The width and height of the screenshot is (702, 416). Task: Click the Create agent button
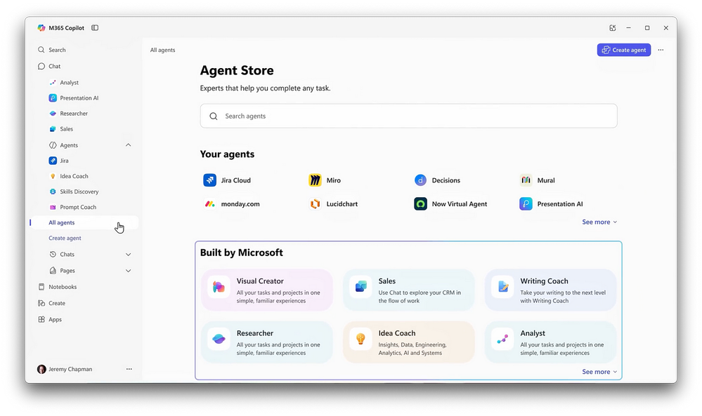coord(624,50)
